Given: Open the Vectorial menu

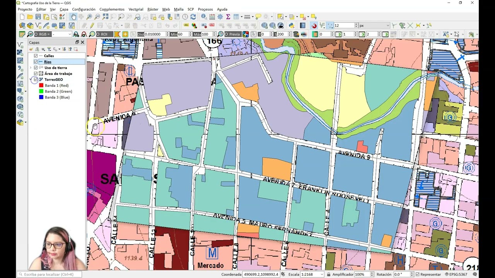Looking at the screenshot, I should [136, 9].
